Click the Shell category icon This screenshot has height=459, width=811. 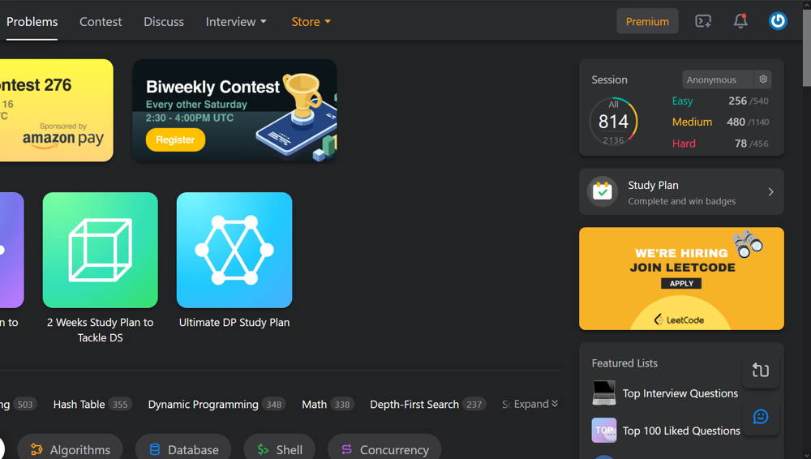point(263,450)
